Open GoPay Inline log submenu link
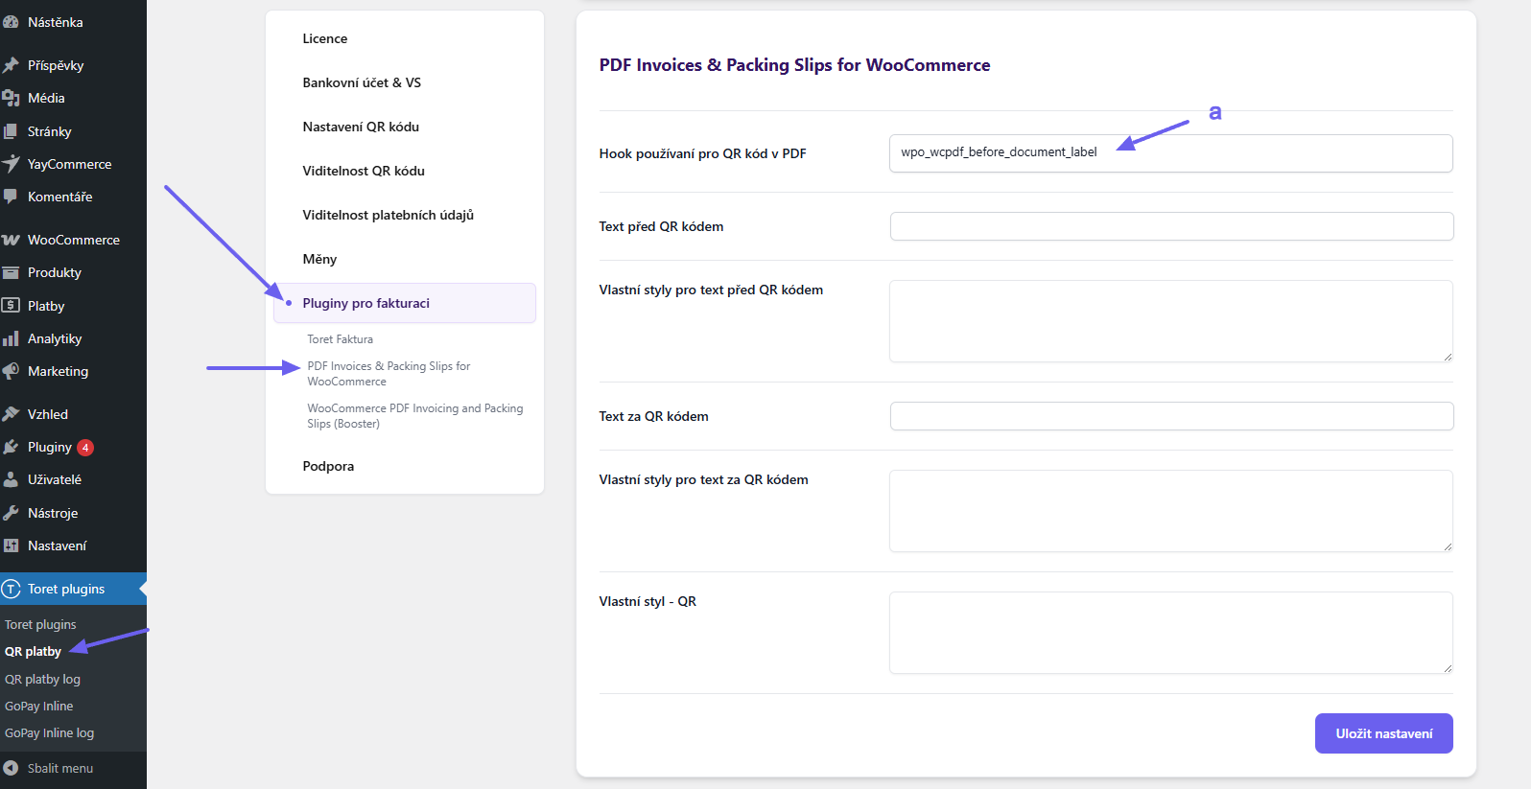 [49, 732]
